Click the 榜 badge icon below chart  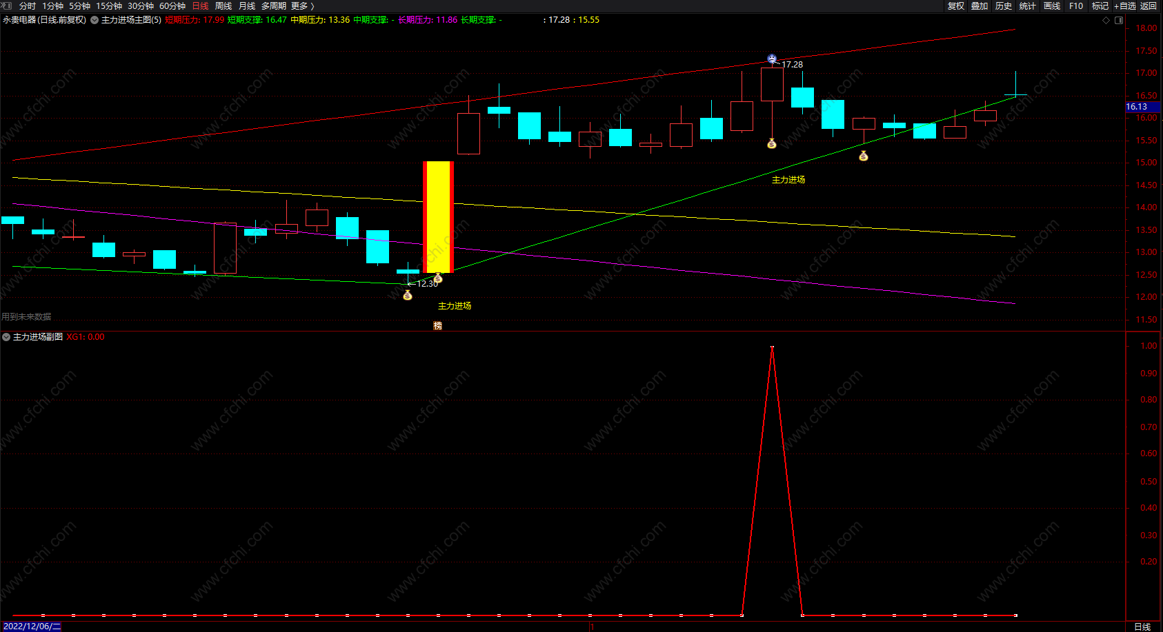point(437,325)
